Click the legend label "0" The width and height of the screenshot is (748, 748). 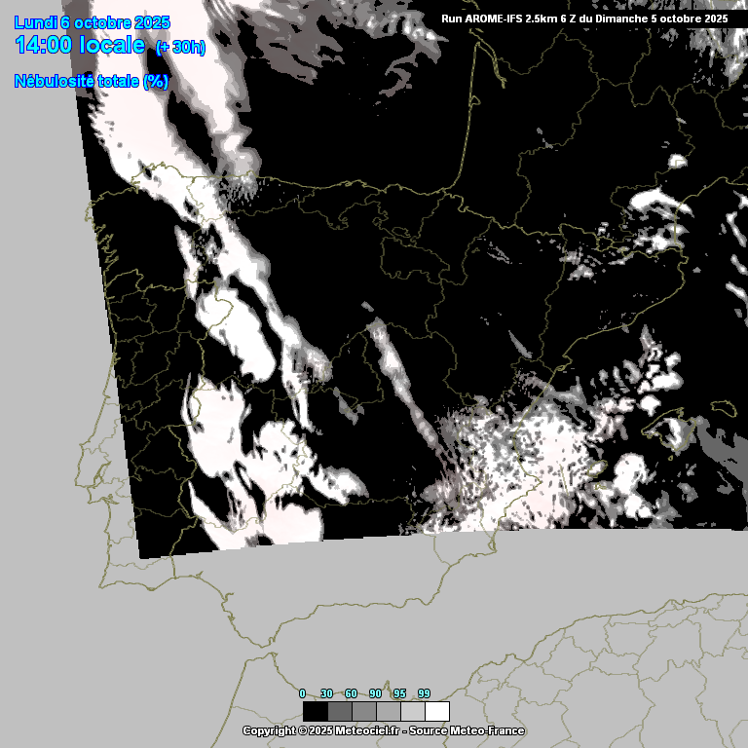point(302,693)
